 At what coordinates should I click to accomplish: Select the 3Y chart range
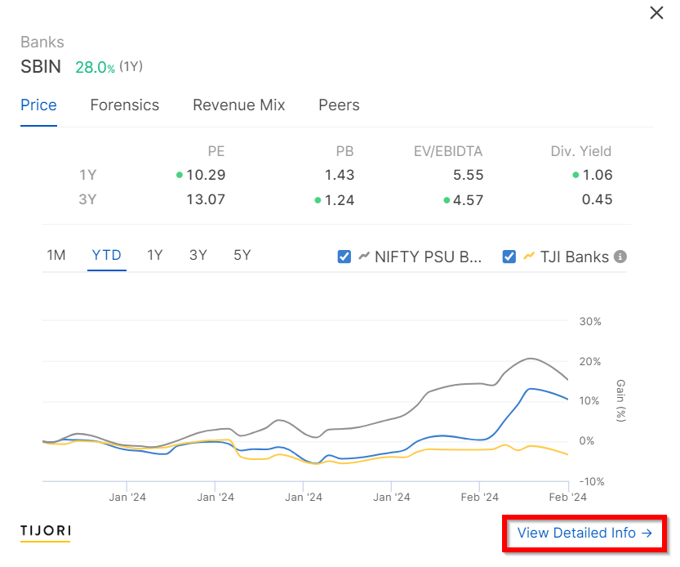coord(198,255)
